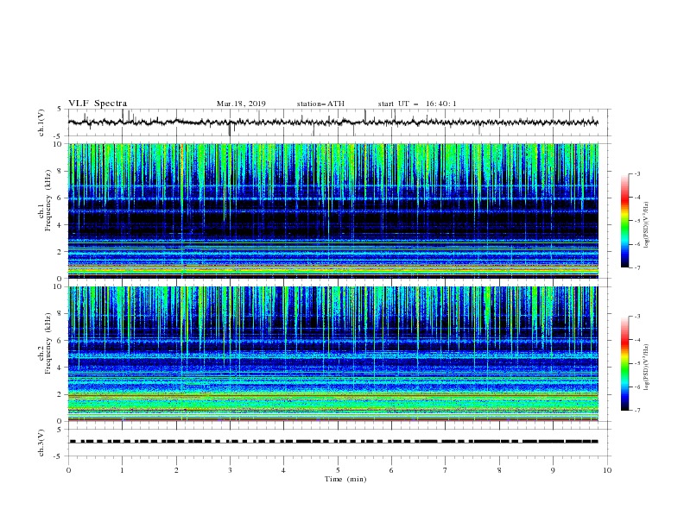Click the "ch.3(V)" y-axis label

pyautogui.click(x=41, y=443)
